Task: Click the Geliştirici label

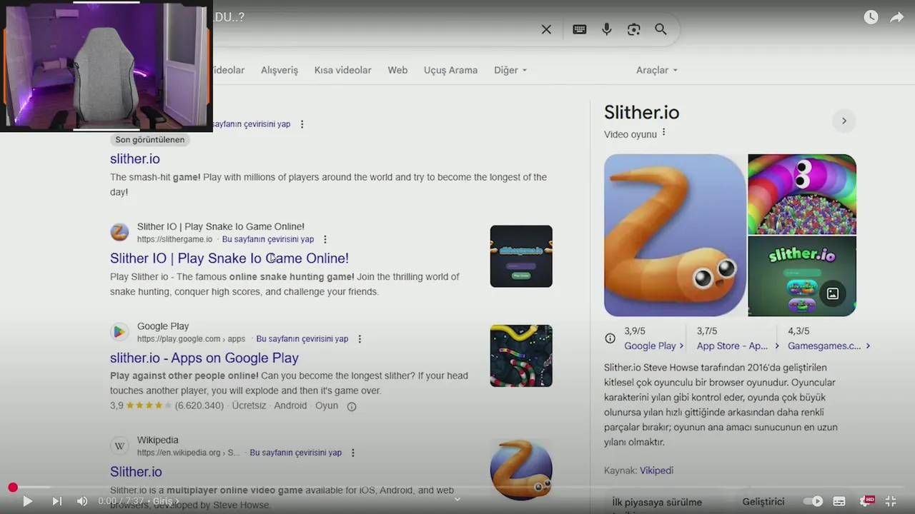Action: 763,502
